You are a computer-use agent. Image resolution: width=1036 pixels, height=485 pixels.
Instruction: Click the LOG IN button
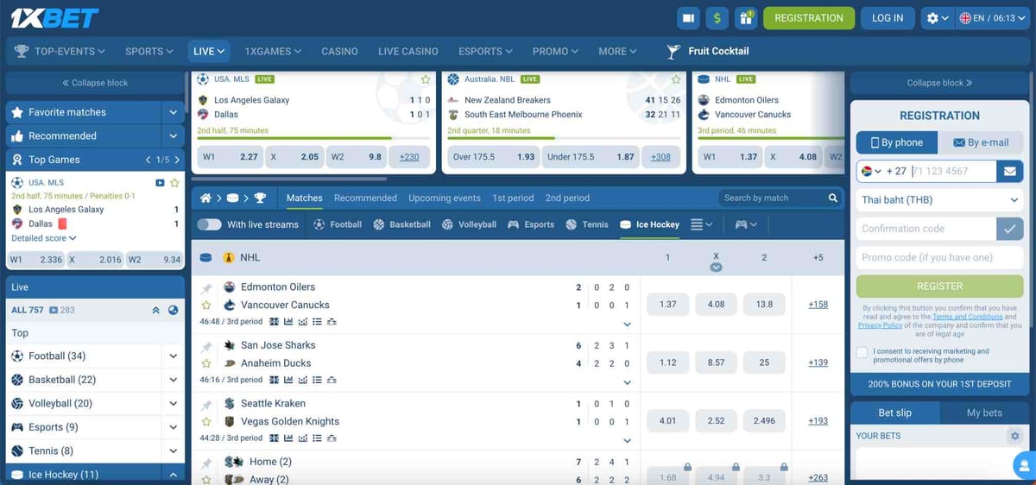tap(888, 17)
